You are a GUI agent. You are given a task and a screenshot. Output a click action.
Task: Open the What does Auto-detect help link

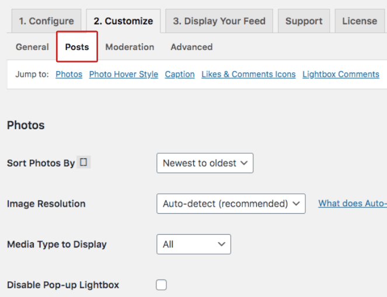point(352,203)
